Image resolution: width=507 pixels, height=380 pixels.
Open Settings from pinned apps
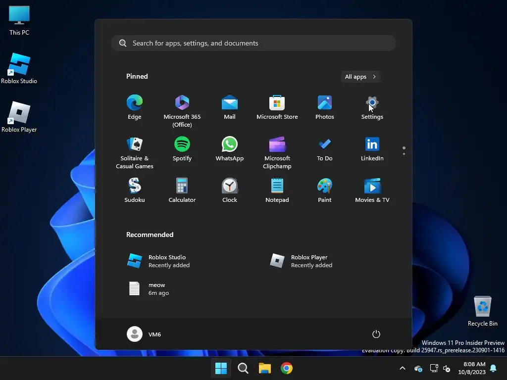point(372,107)
